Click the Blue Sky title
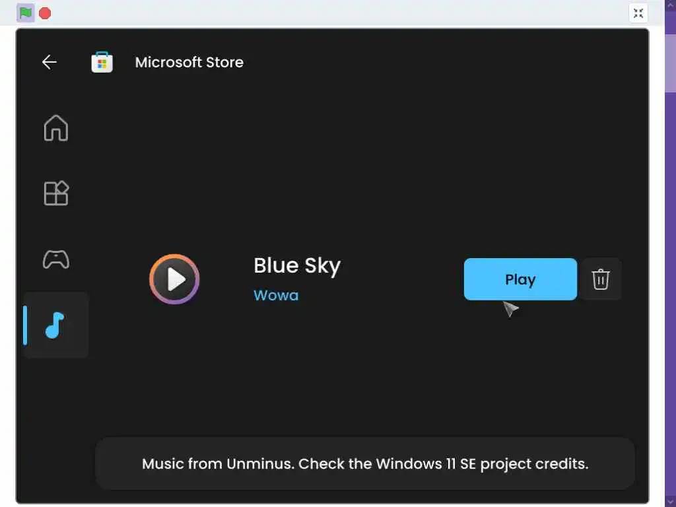 coord(297,266)
